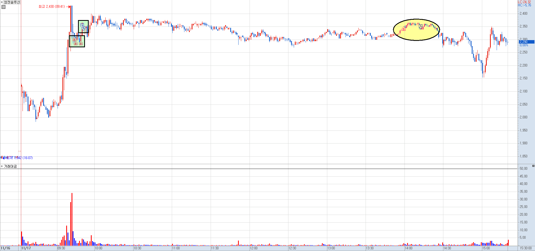Click the 15:30:00 closing time label
535x251 pixels.
526,248
